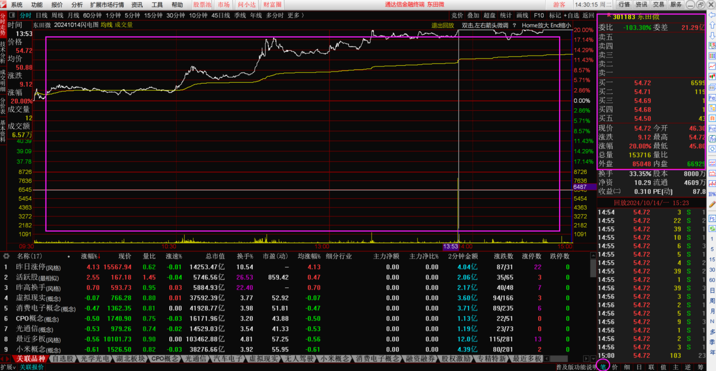Screen dimensions: 716x371
Task: Switch to the 光通信 bottom tab
Action: 196,358
